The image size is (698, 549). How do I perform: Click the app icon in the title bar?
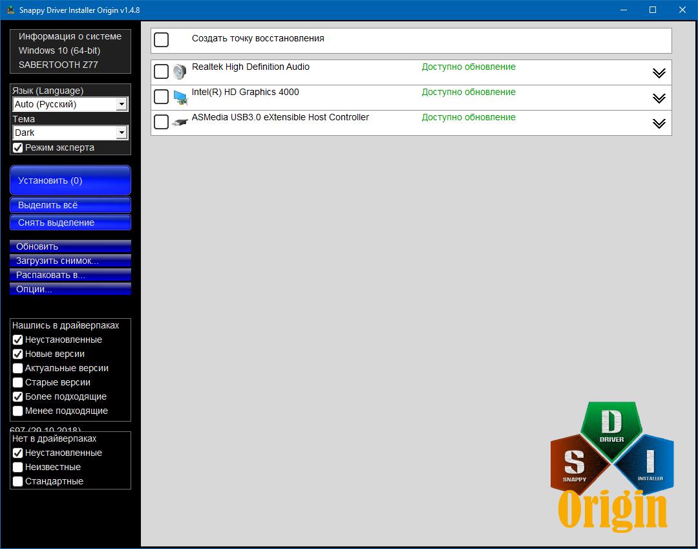(x=10, y=10)
